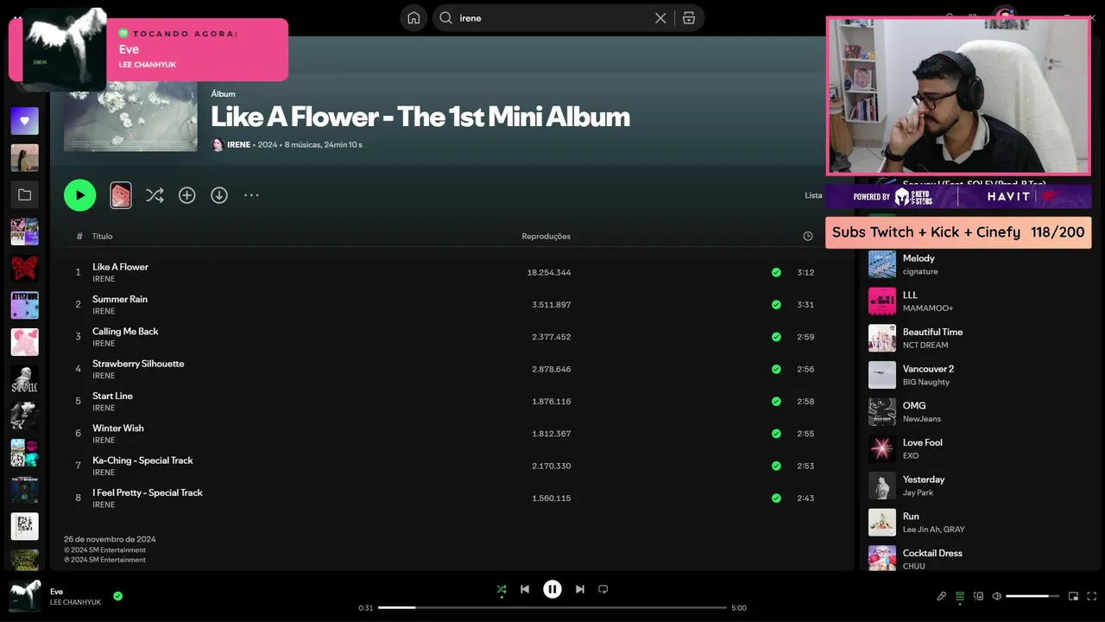Viewport: 1105px width, 622px height.
Task: Sort by the Título column header
Action: pyautogui.click(x=102, y=236)
